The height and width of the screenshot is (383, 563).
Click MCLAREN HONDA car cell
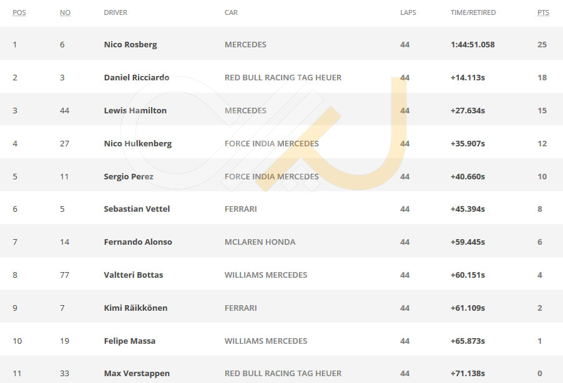coord(260,242)
